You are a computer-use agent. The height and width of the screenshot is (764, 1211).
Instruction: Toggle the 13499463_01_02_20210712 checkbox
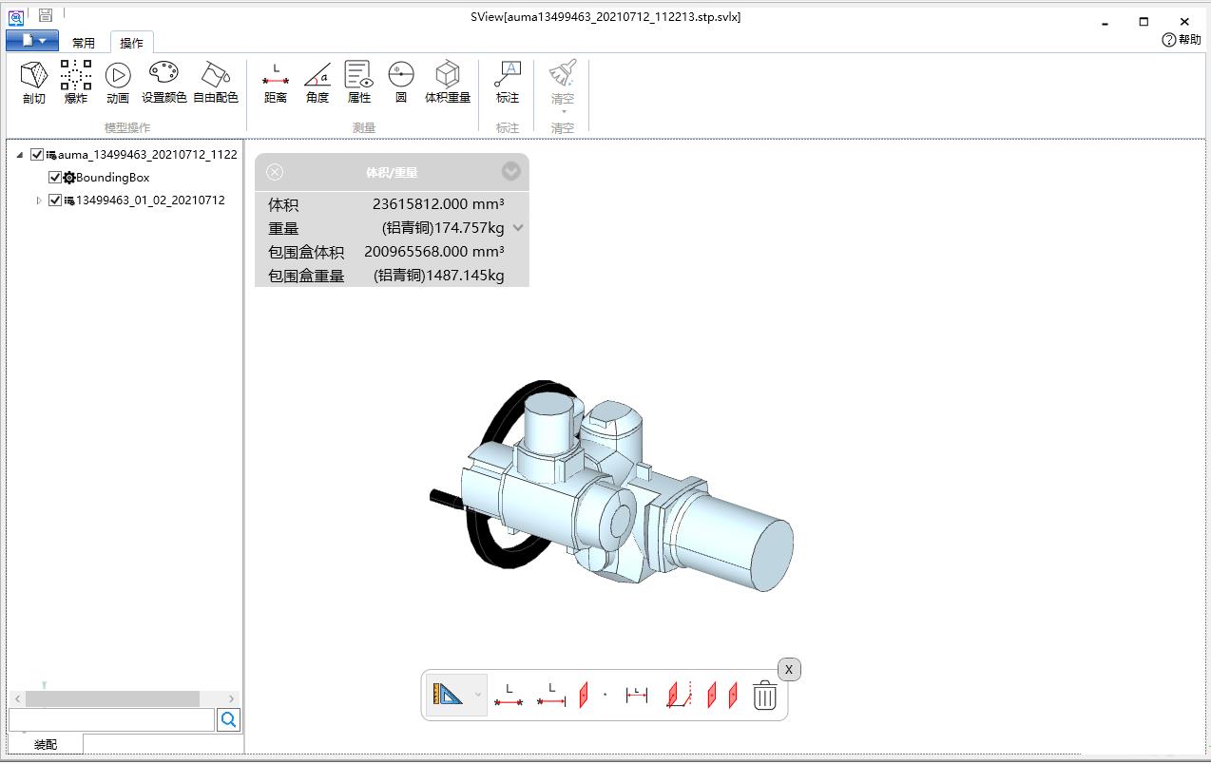click(55, 201)
